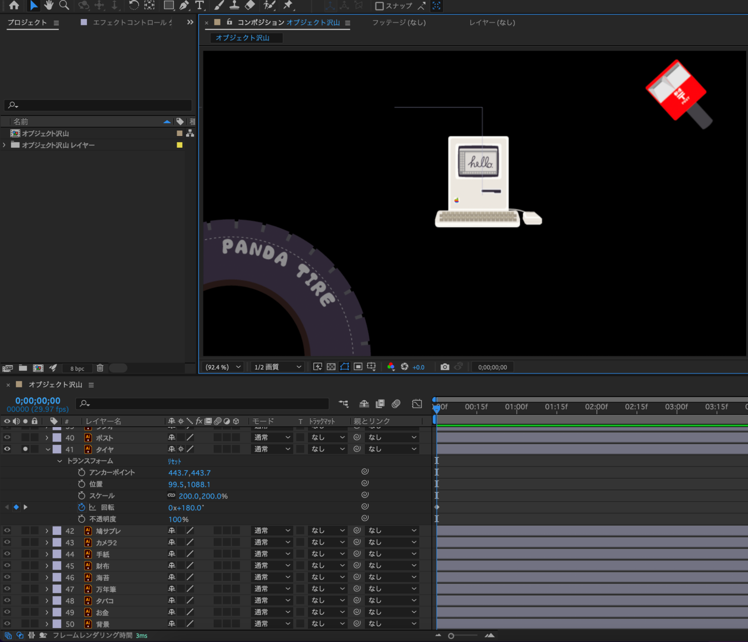Select the Type text tool
The height and width of the screenshot is (642, 748).
(x=199, y=5)
